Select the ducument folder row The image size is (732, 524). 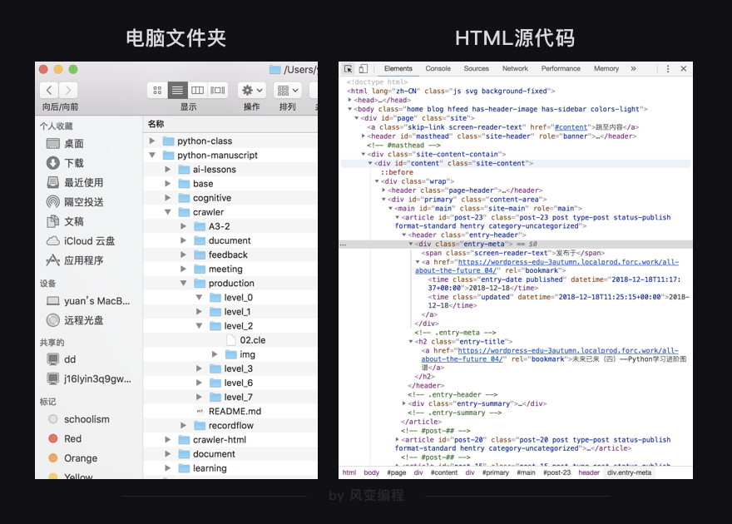pos(230,240)
